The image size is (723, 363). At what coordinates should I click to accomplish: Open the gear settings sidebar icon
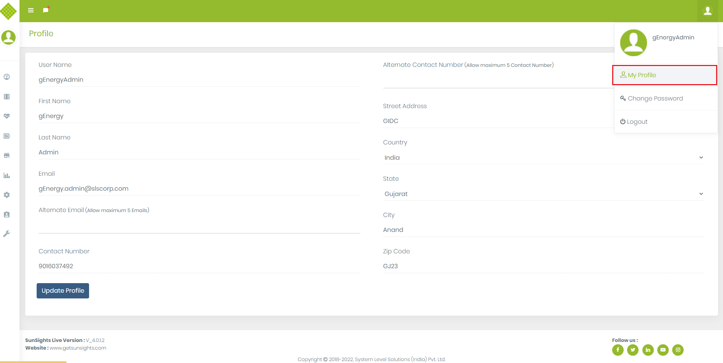[7, 195]
